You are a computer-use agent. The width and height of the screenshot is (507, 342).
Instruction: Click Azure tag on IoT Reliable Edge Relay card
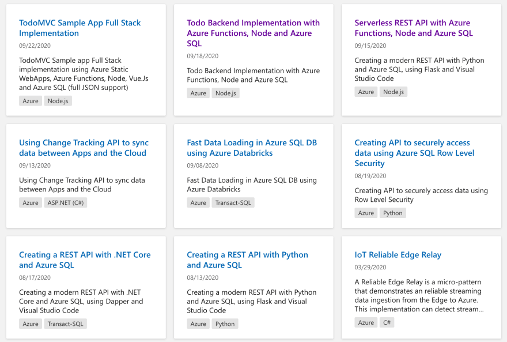pyautogui.click(x=366, y=322)
